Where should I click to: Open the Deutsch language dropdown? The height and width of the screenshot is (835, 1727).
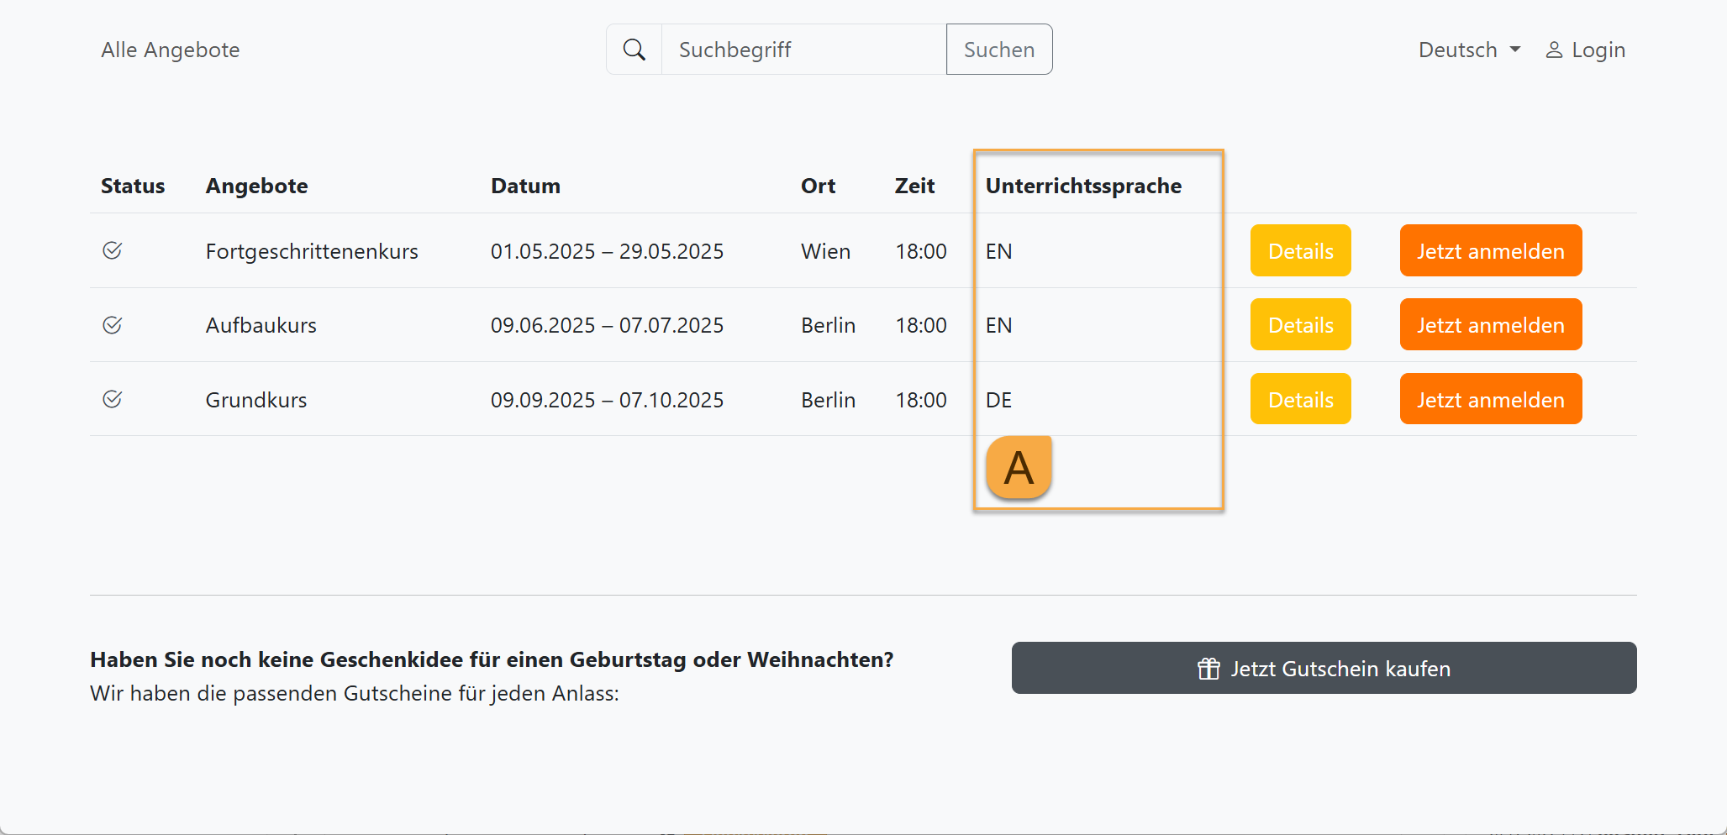pos(1469,49)
